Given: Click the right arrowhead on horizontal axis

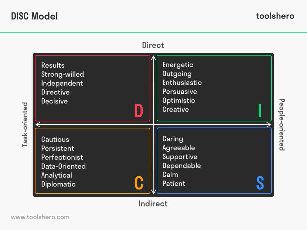Looking at the screenshot, I should [269, 125].
